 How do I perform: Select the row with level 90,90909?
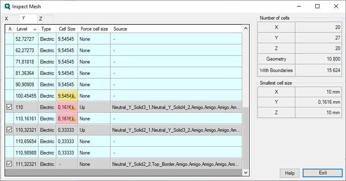pyautogui.click(x=124, y=85)
